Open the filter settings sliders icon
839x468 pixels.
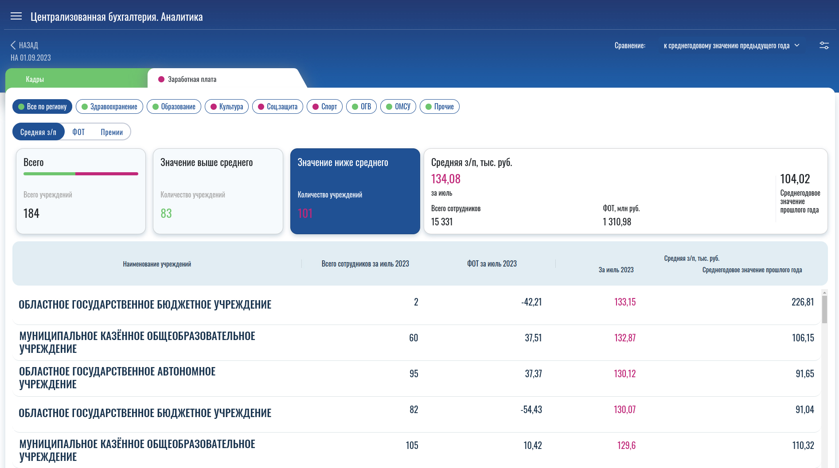[824, 46]
